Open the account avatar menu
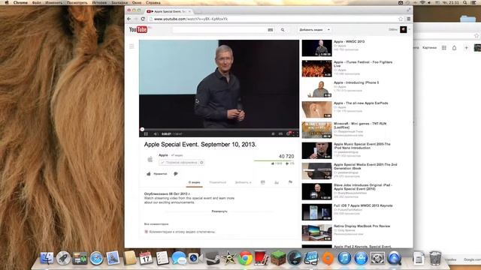The image size is (481, 270). pos(404,29)
